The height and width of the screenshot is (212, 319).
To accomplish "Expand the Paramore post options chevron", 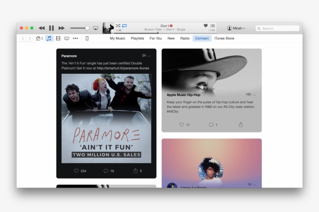I will point(149,56).
